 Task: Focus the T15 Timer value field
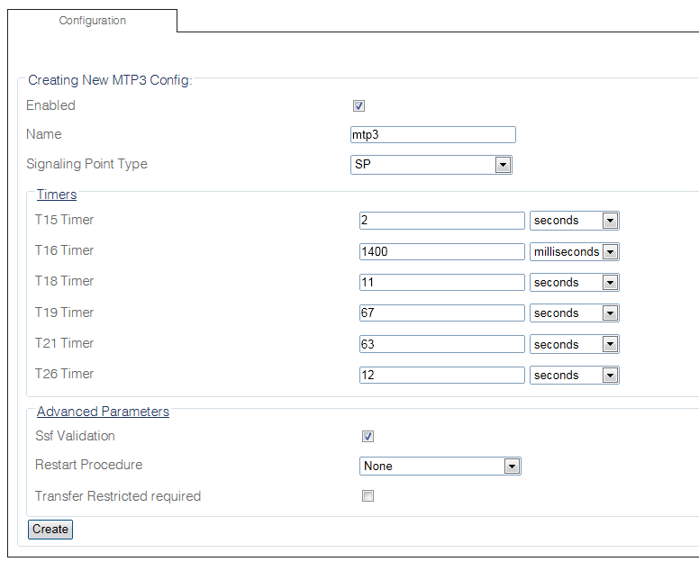pyautogui.click(x=441, y=221)
